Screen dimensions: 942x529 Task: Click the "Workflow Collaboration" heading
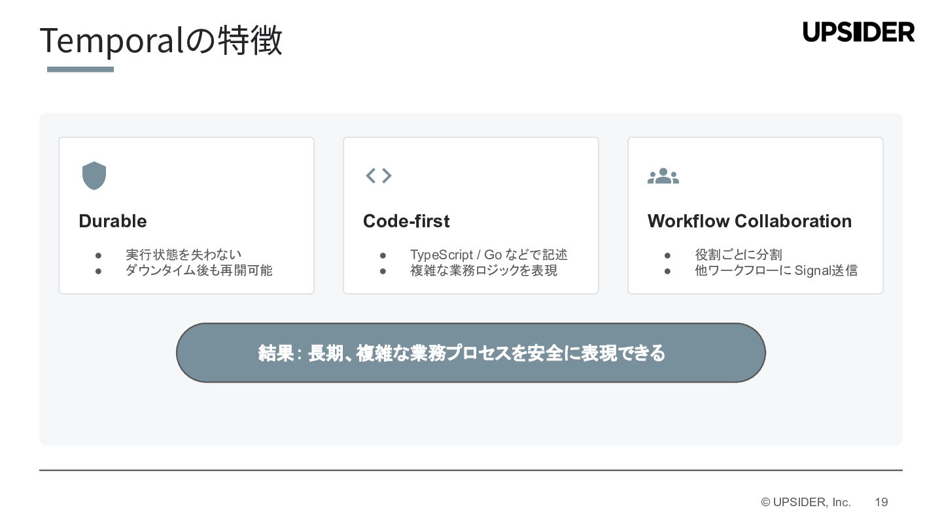tap(750, 221)
